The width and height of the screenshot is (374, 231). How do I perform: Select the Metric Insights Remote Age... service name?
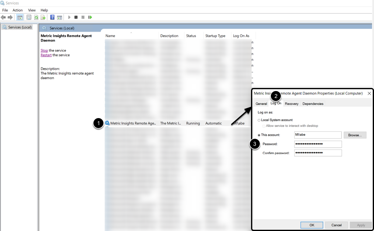[x=133, y=123]
